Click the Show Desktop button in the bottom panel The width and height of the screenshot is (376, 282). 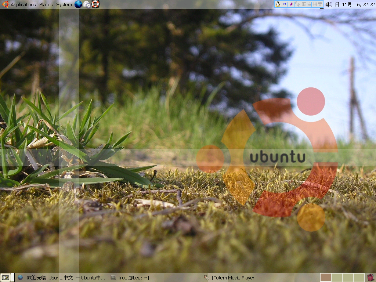(x=6, y=278)
